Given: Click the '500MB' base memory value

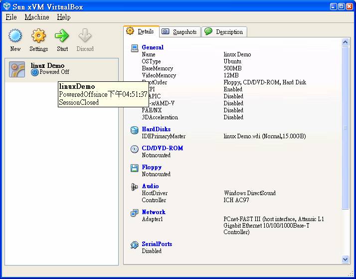Looking at the screenshot, I should click(x=232, y=68).
